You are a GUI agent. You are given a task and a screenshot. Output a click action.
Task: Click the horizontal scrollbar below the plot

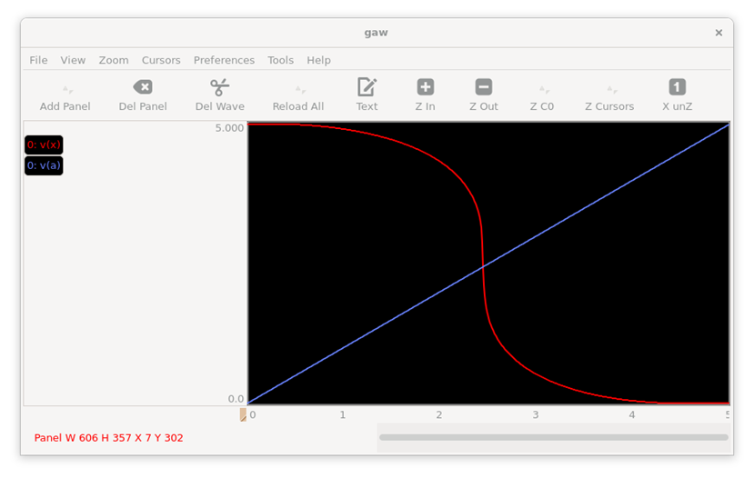pyautogui.click(x=554, y=437)
